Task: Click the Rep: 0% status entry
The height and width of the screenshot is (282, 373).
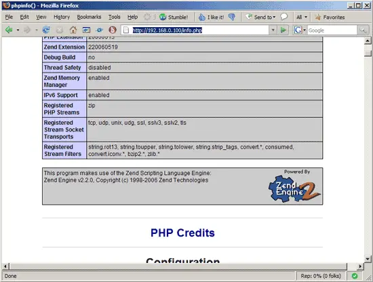Action: click(x=321, y=276)
